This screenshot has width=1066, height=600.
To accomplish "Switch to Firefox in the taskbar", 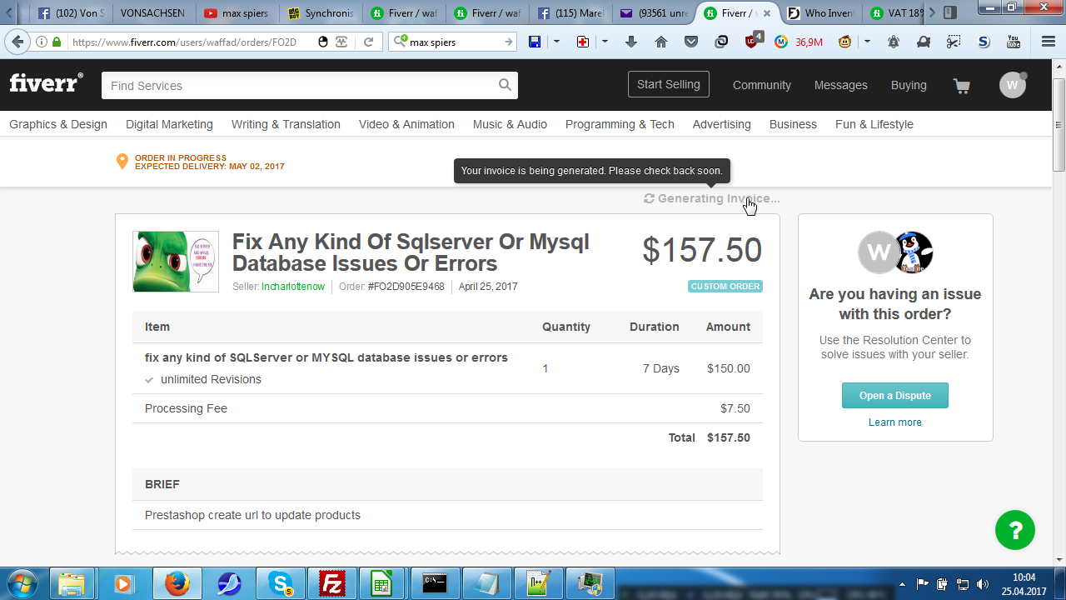I will 177,584.
